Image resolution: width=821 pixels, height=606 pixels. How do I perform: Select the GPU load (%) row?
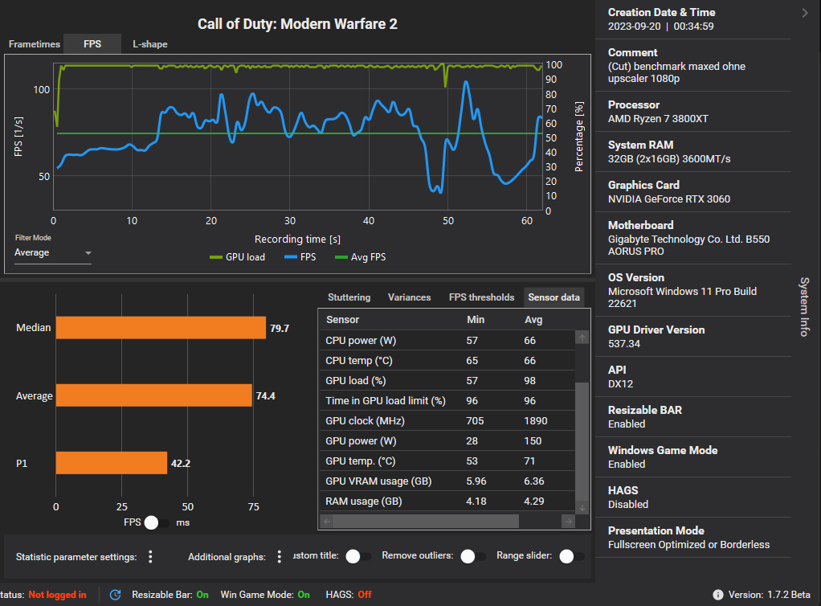point(447,381)
